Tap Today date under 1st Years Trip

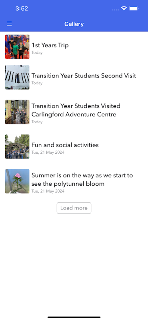pyautogui.click(x=37, y=53)
